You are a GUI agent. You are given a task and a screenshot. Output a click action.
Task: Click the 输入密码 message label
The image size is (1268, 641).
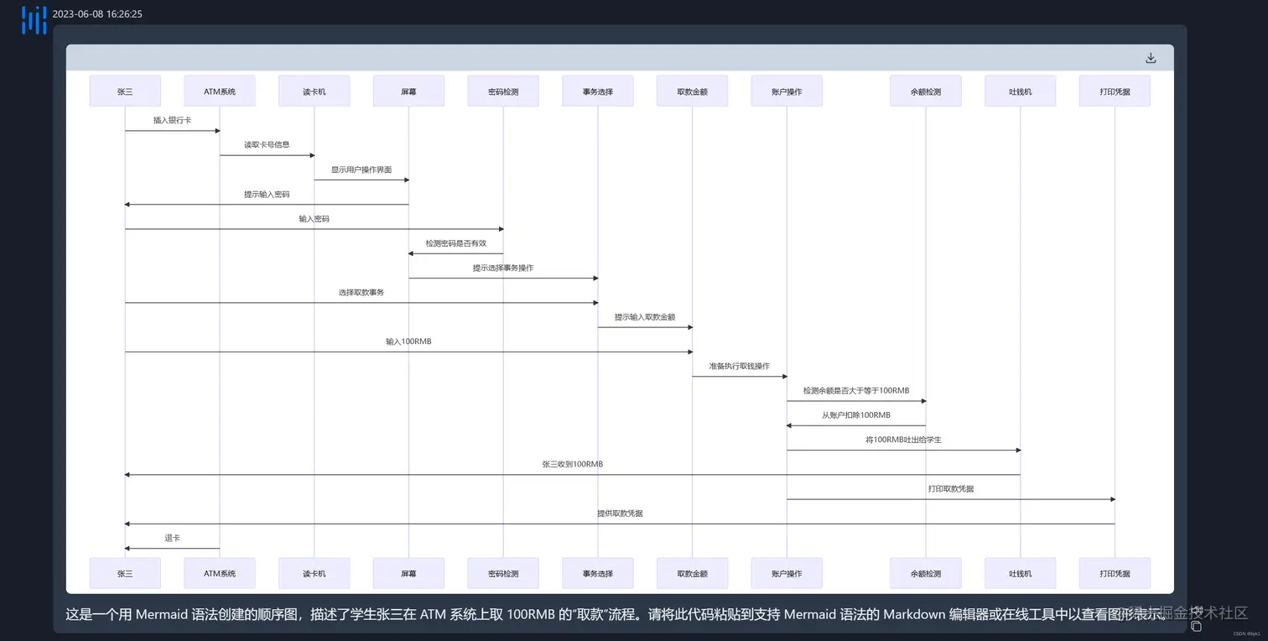click(314, 219)
